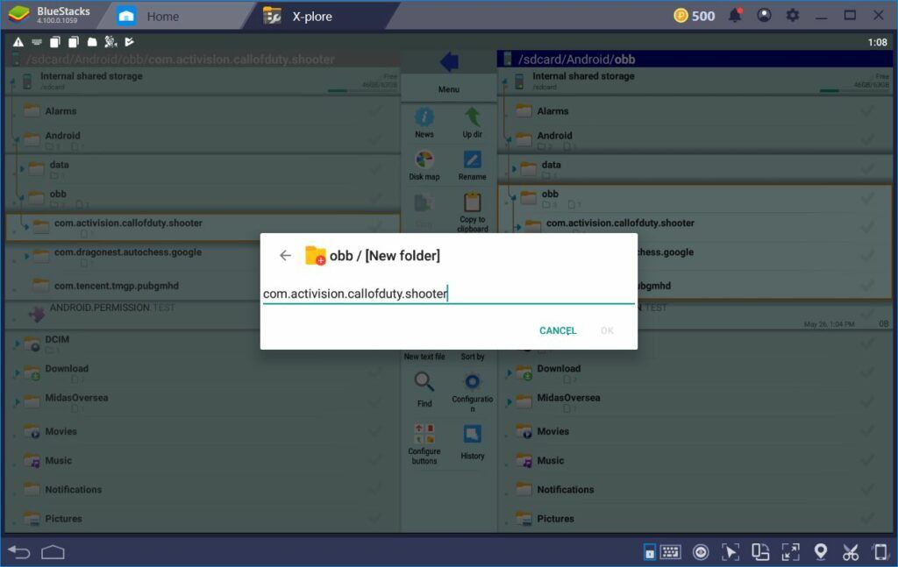Open the keyboard controls icon
Screen dimensions: 898x567
[x=669, y=552]
